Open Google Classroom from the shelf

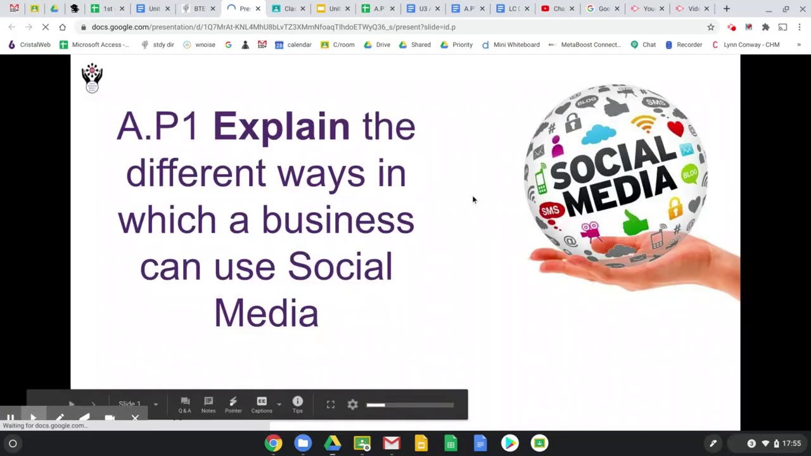(x=362, y=443)
